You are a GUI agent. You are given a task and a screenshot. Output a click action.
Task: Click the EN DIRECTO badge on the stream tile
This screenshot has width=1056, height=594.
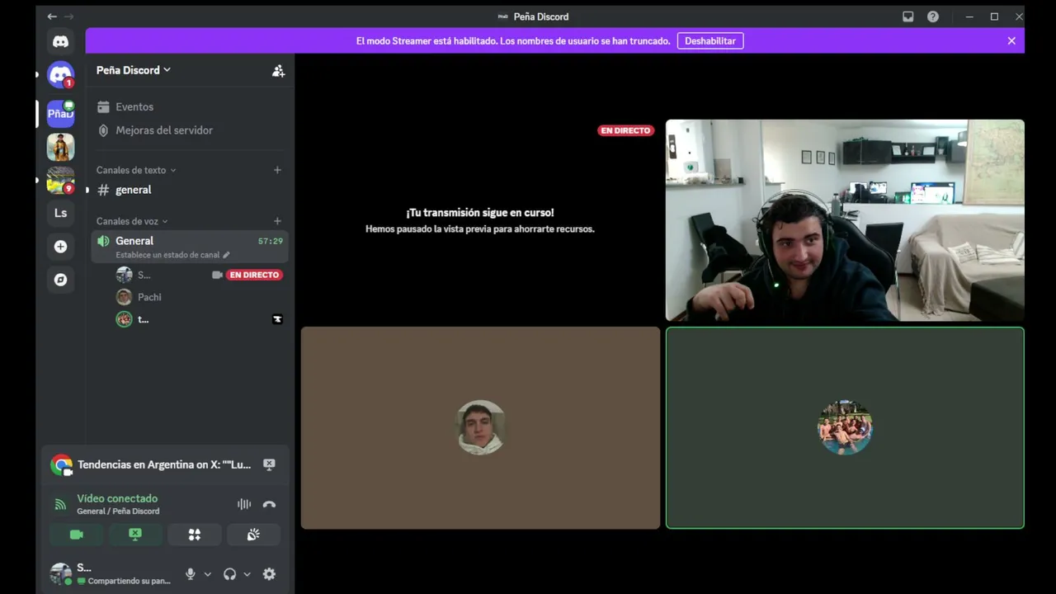[625, 130]
